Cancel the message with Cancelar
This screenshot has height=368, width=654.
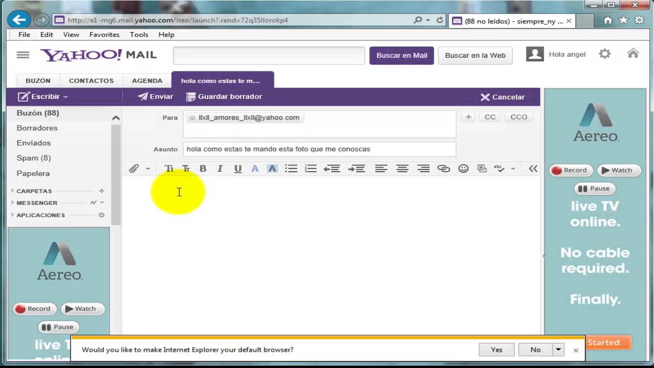[x=503, y=97]
